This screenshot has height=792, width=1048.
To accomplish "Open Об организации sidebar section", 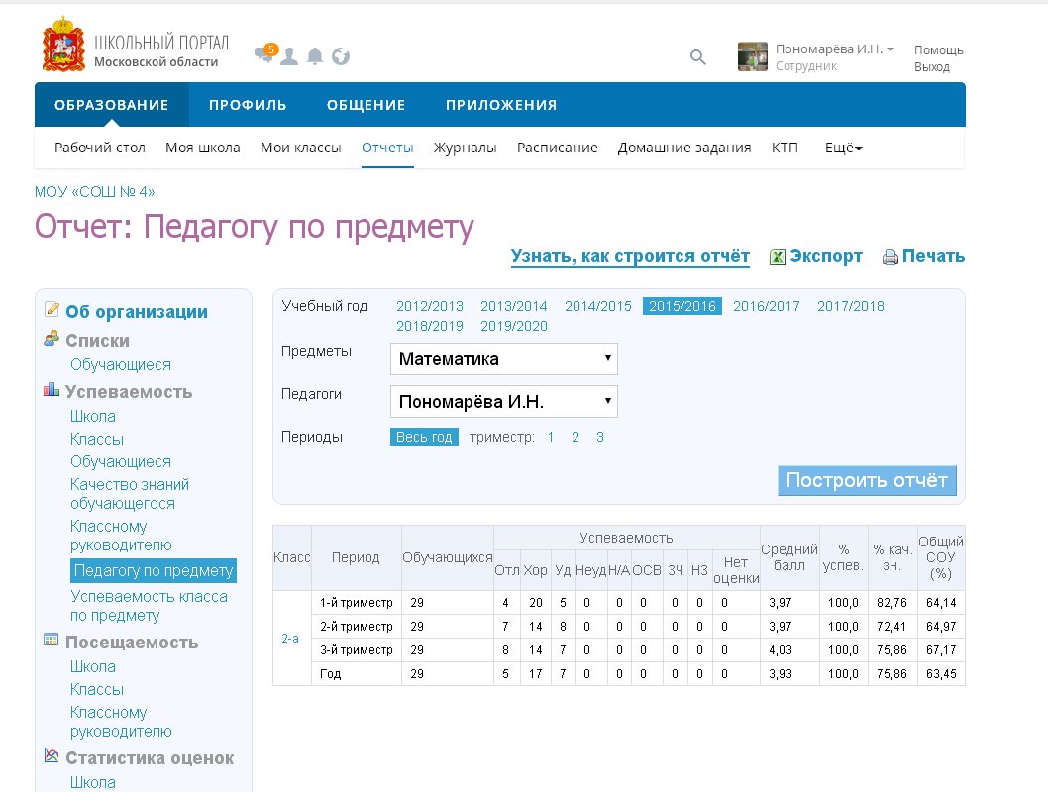I will click(137, 311).
